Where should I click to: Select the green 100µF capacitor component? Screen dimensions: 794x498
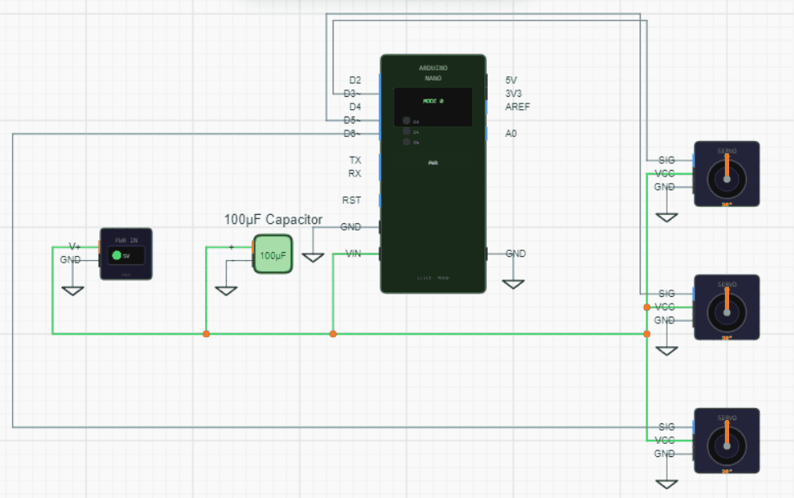(273, 254)
